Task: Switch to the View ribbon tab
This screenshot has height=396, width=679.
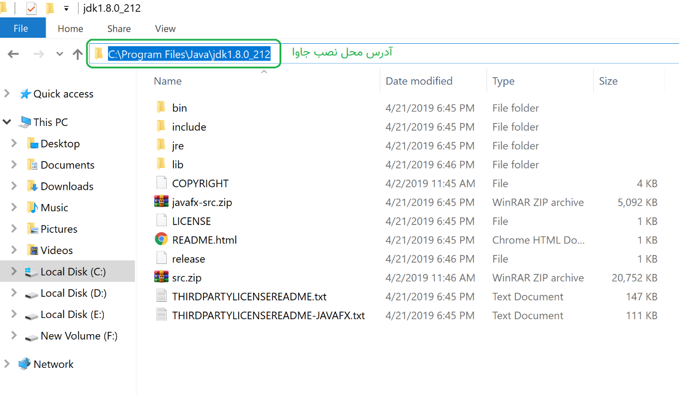Action: (x=166, y=29)
